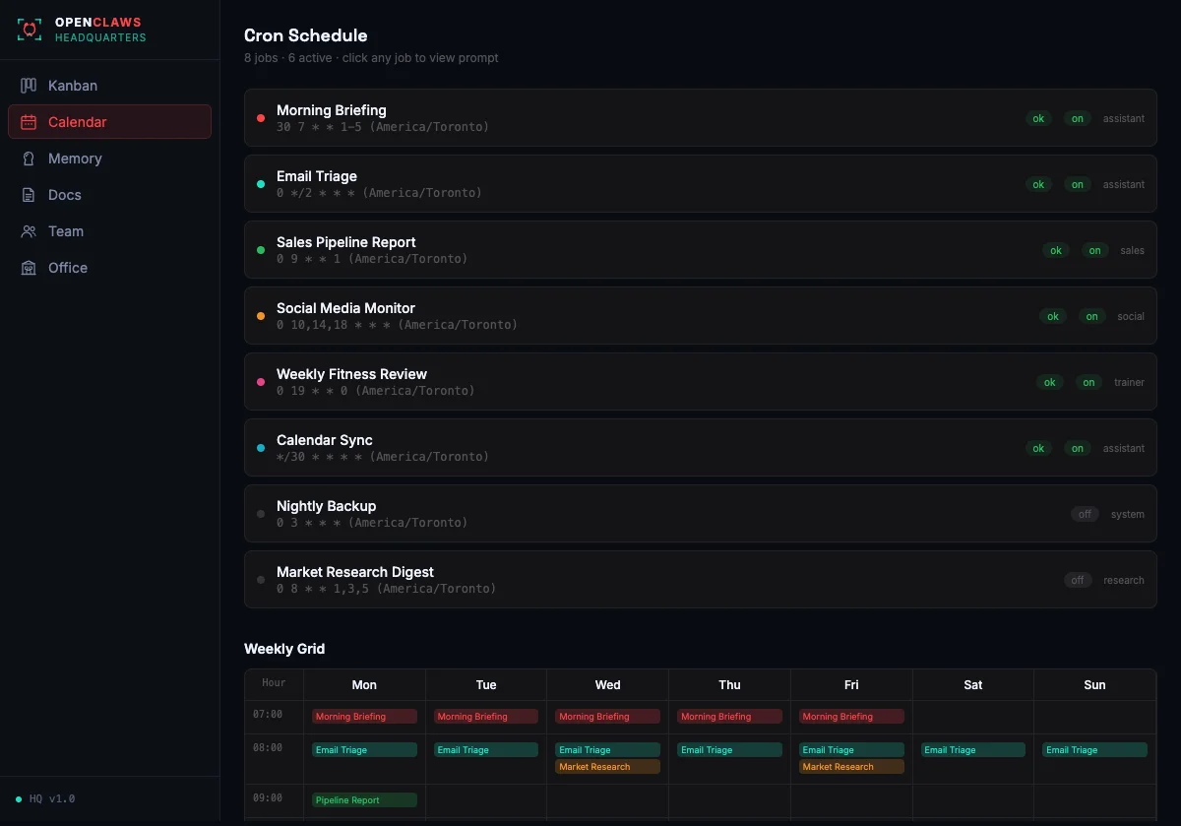Image resolution: width=1181 pixels, height=826 pixels.
Task: Click the 'sales' agent label
Action: point(1133,250)
